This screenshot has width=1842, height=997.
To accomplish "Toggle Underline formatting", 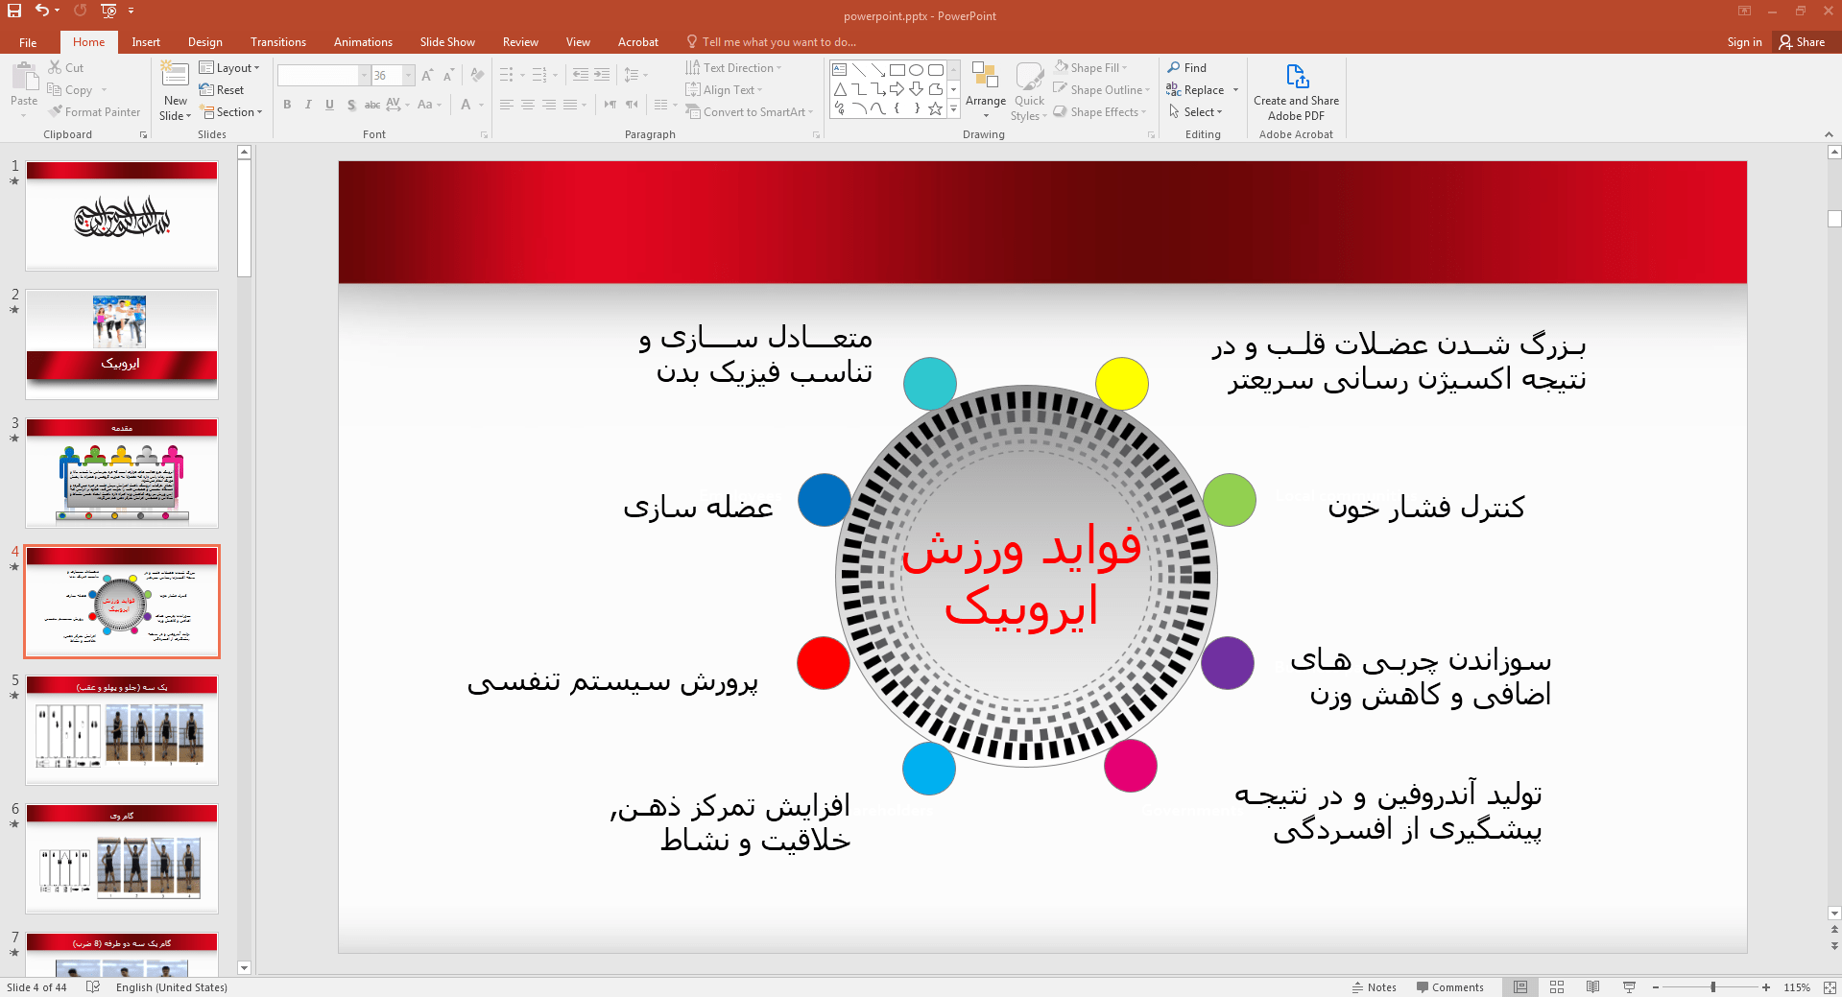I will tap(329, 105).
